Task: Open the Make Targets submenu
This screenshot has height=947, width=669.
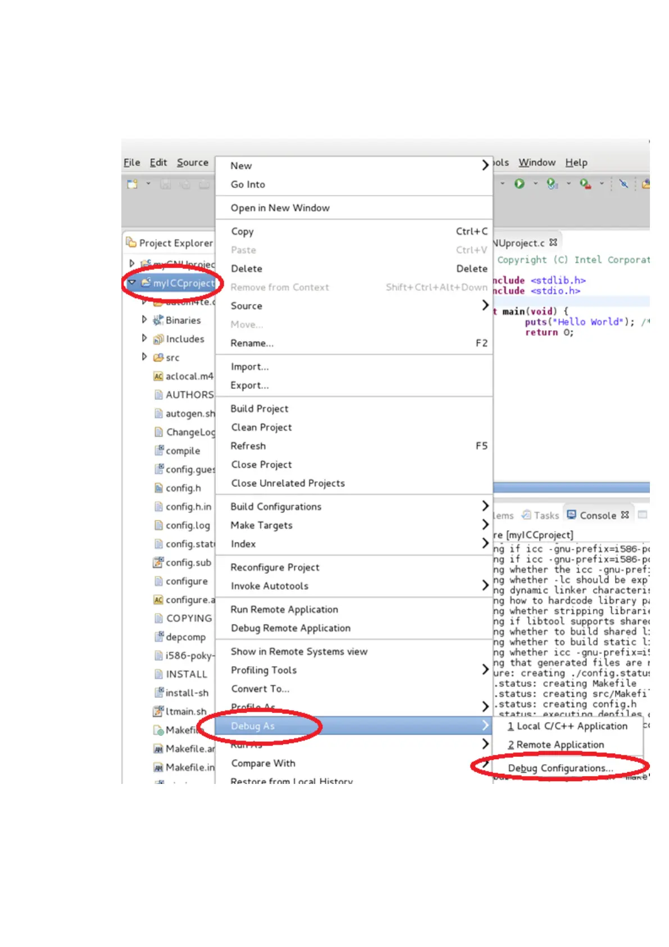Action: pos(354,525)
